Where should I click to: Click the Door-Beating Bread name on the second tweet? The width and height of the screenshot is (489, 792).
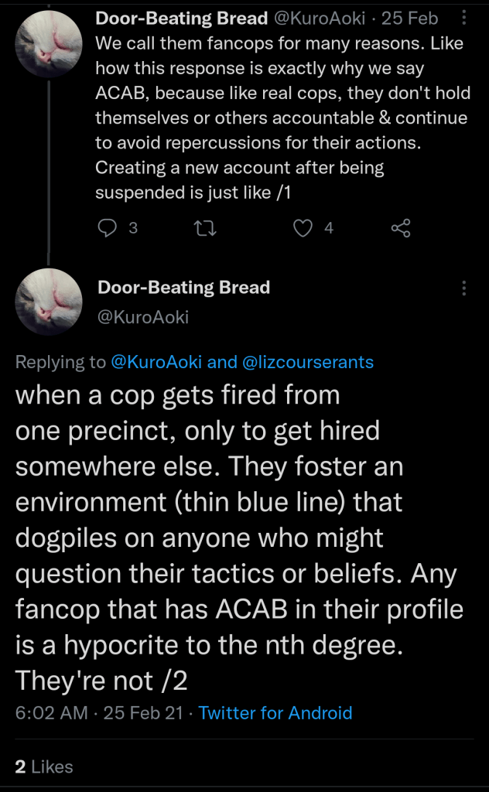(x=184, y=288)
